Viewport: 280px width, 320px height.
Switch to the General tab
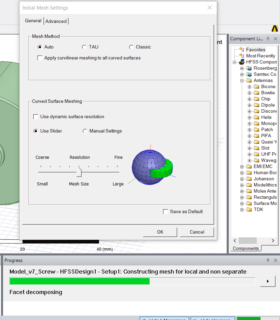[33, 21]
